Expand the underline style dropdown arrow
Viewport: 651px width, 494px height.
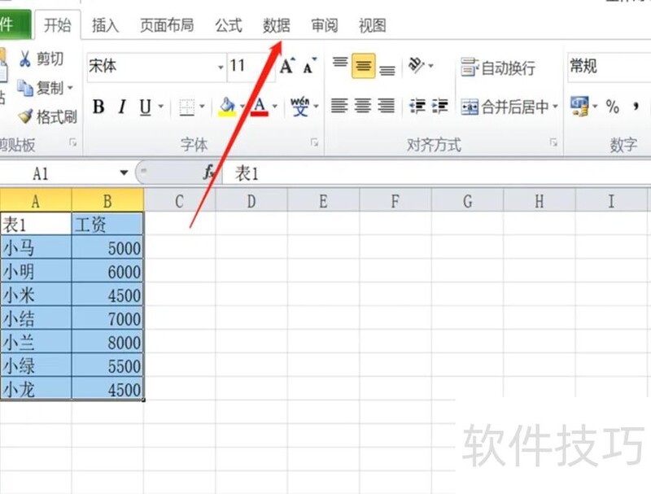(x=160, y=107)
